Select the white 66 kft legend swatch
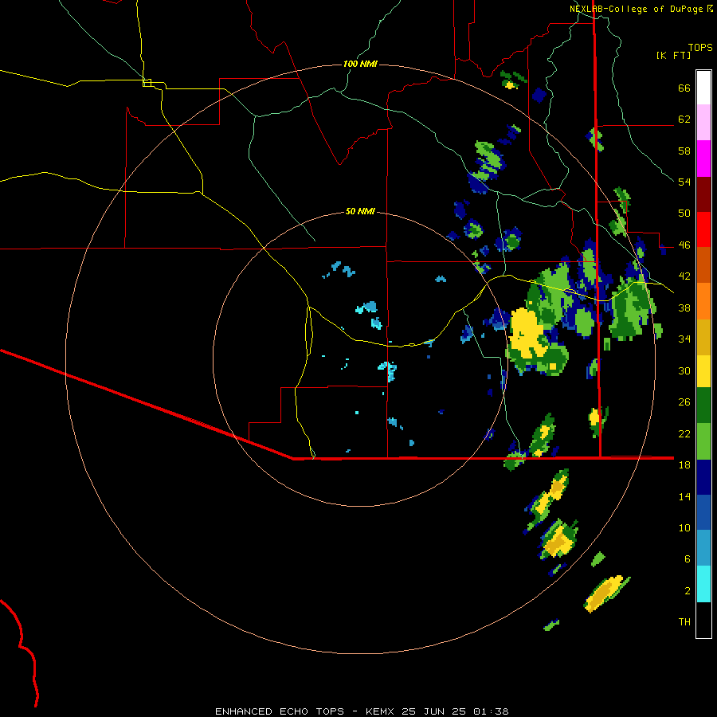The width and height of the screenshot is (717, 717). pyautogui.click(x=703, y=88)
